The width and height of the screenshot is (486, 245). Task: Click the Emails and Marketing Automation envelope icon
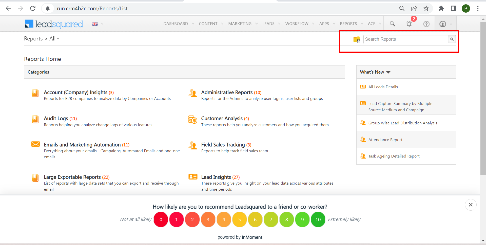tap(35, 144)
